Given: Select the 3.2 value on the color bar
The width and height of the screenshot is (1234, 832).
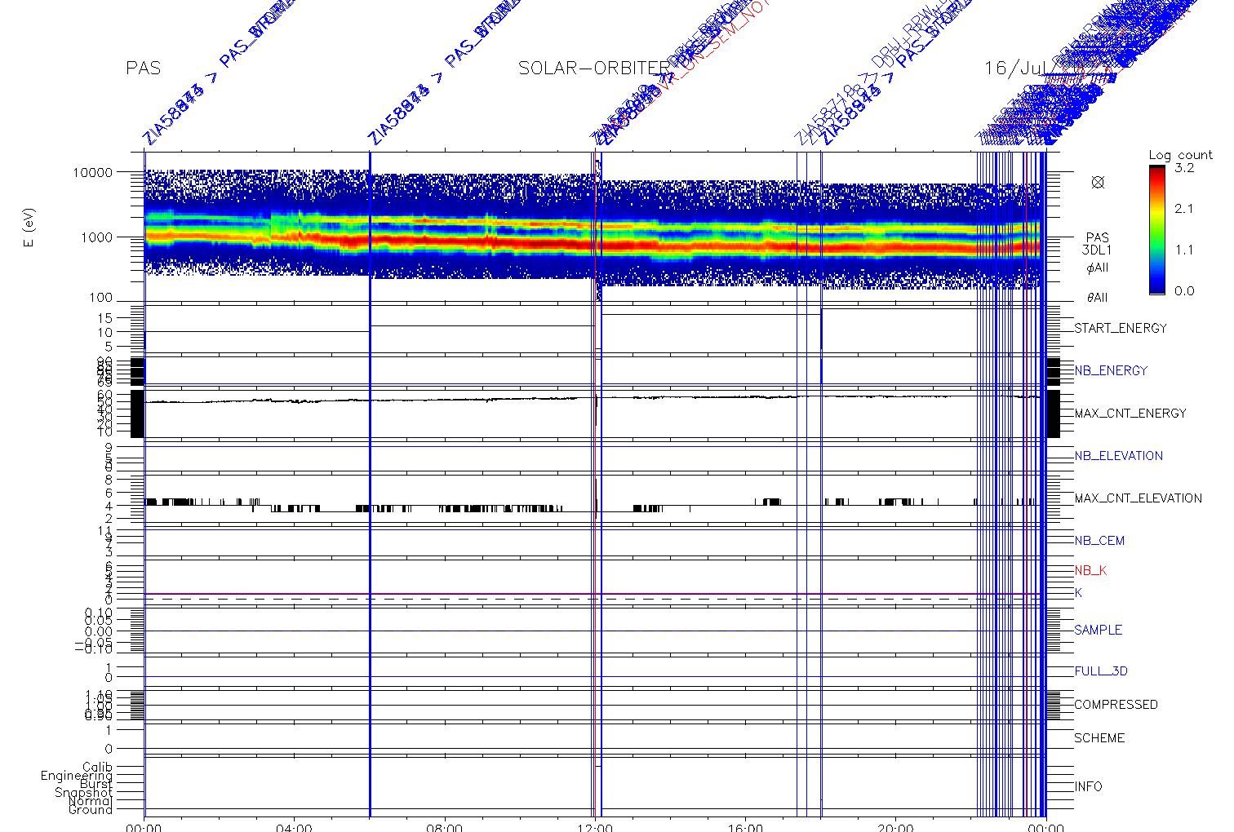Looking at the screenshot, I should (1184, 168).
